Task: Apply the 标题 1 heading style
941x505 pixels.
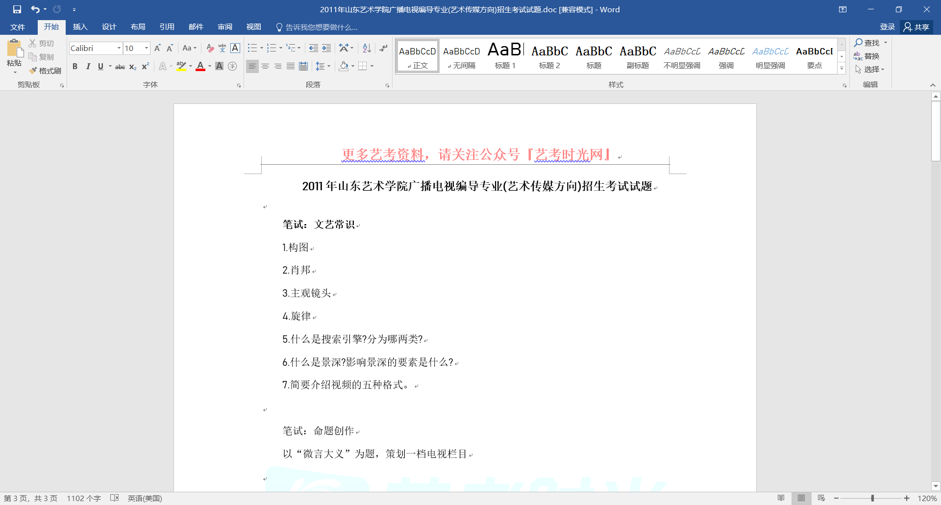Action: coord(505,56)
